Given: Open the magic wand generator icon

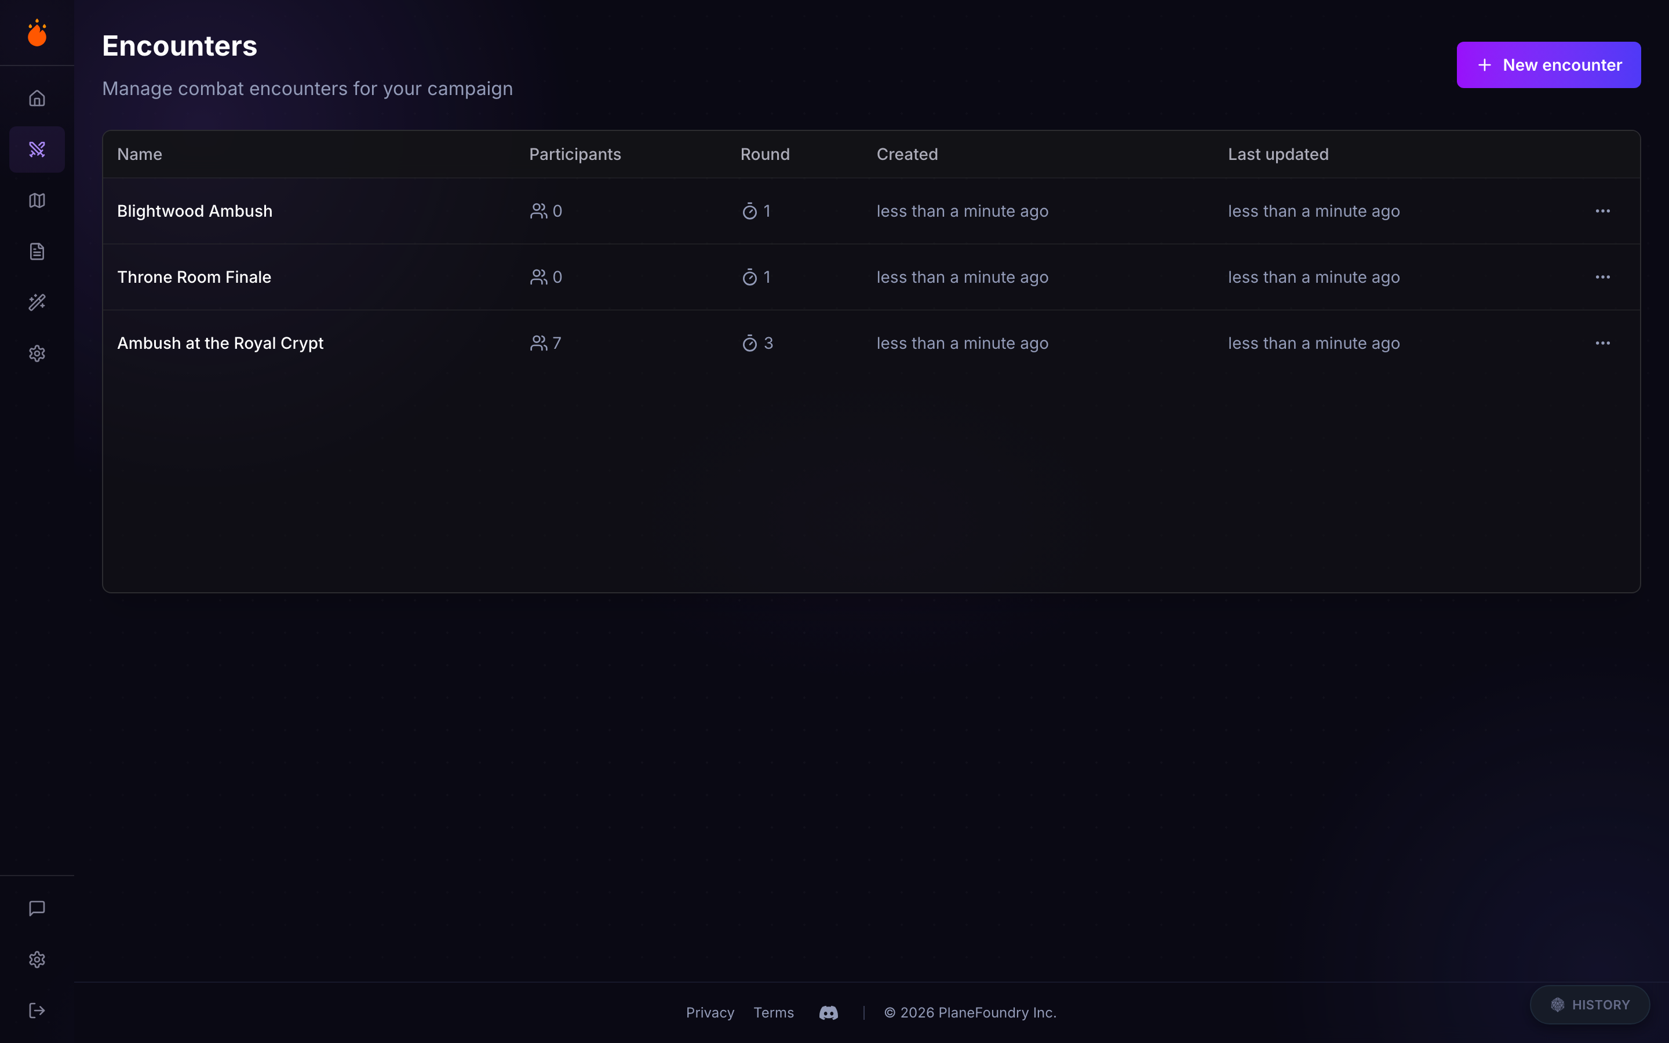Looking at the screenshot, I should click(37, 302).
